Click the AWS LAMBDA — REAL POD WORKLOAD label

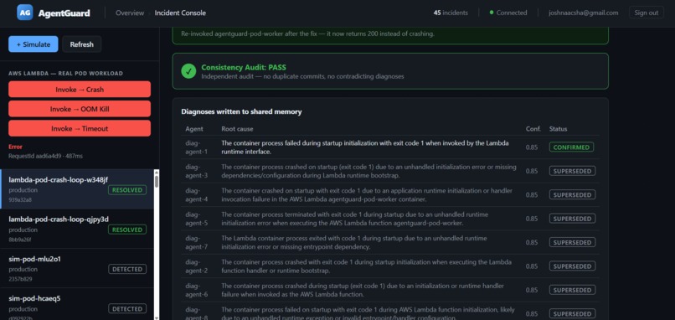[x=65, y=73]
